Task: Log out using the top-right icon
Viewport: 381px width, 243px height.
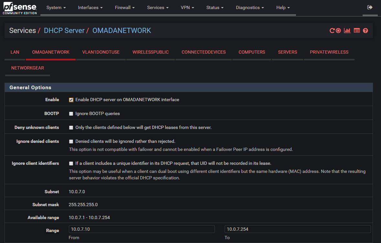Action: click(x=369, y=7)
